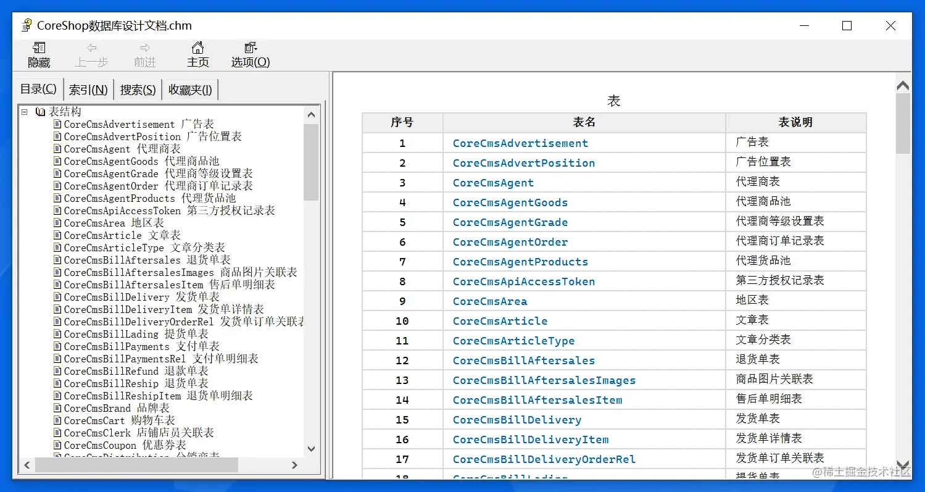Select tree item CoreCmsAgentProducts 代理货品池
The image size is (925, 492).
pyautogui.click(x=150, y=198)
